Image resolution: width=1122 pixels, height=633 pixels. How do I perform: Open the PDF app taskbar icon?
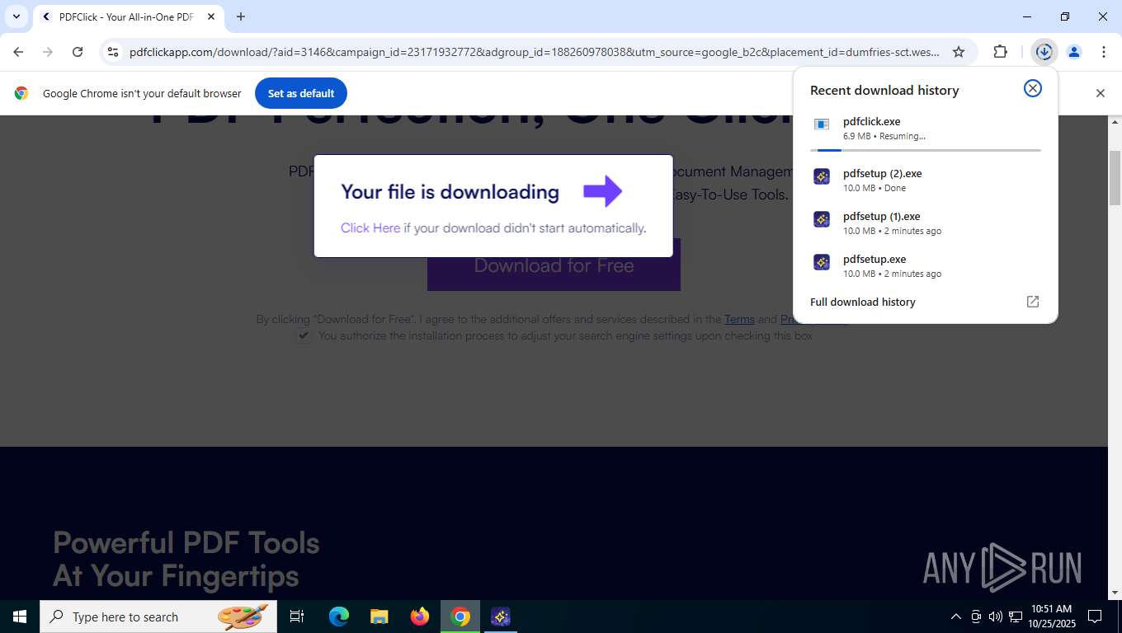click(x=501, y=617)
